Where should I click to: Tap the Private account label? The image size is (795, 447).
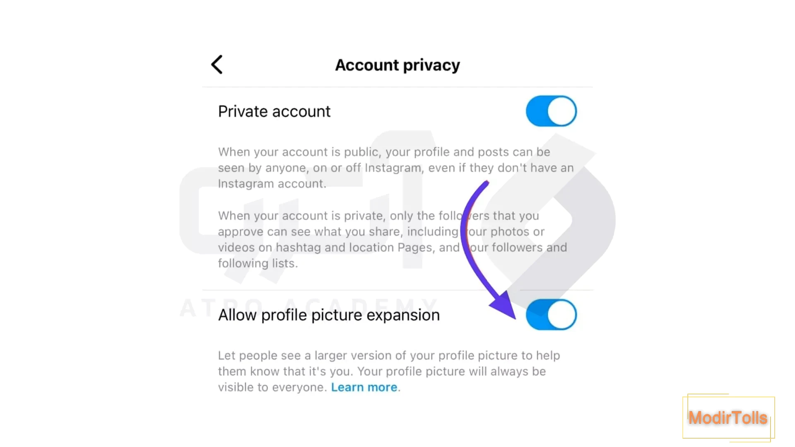pyautogui.click(x=274, y=111)
